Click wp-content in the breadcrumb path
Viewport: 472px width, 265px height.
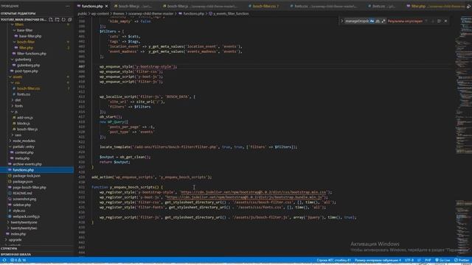(100, 13)
